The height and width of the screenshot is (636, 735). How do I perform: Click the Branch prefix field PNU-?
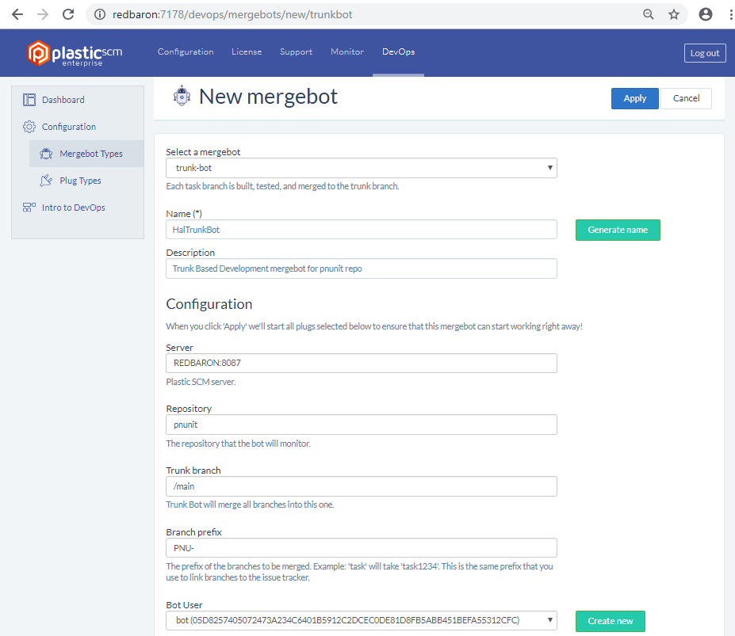point(362,548)
